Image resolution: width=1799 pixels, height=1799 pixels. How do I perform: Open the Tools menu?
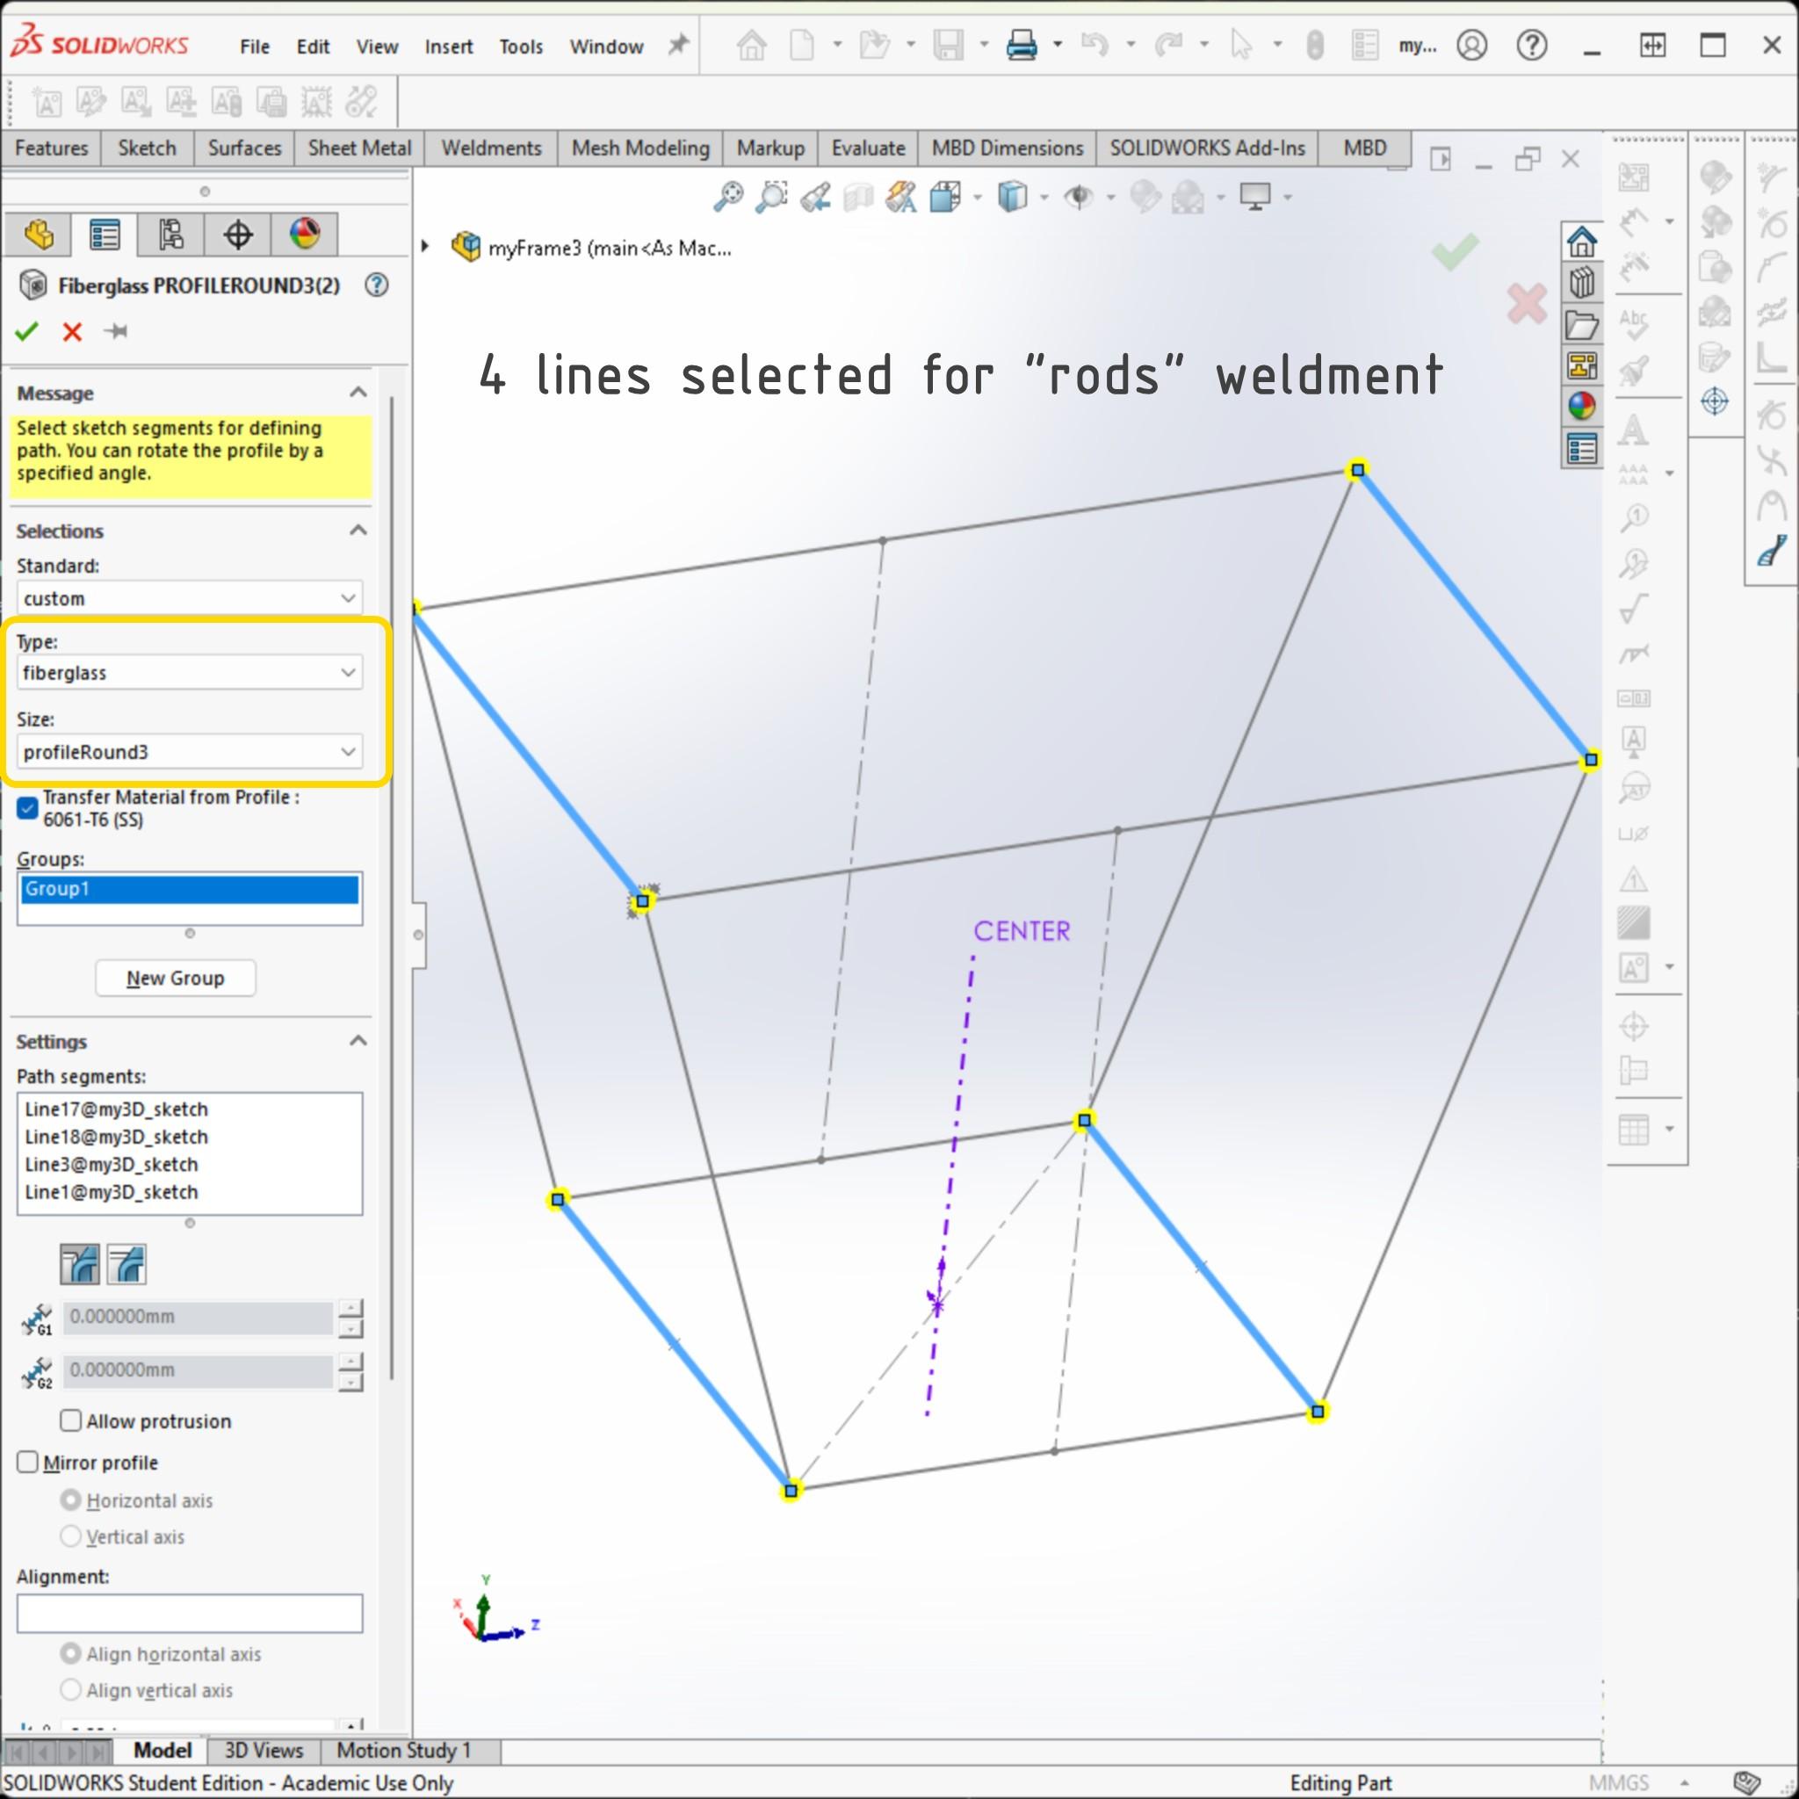tap(521, 47)
